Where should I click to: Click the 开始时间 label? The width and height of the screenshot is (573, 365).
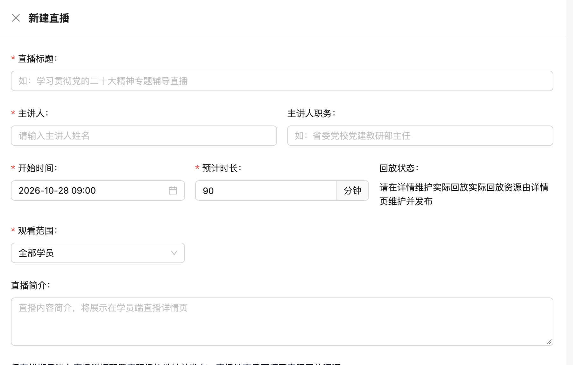click(38, 168)
